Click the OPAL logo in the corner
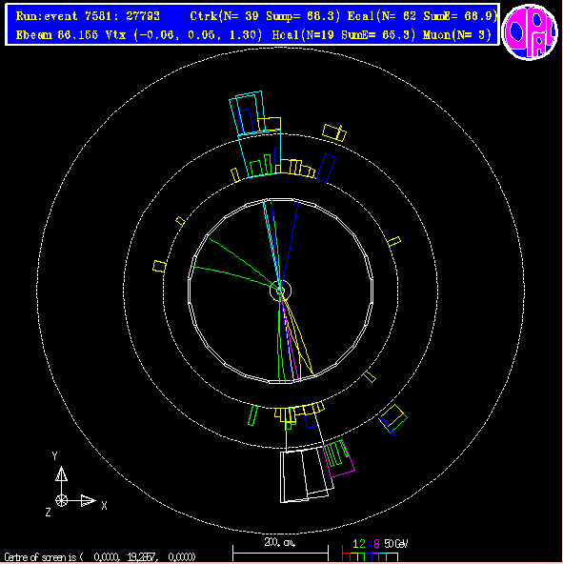This screenshot has height=564, width=563. click(530, 31)
